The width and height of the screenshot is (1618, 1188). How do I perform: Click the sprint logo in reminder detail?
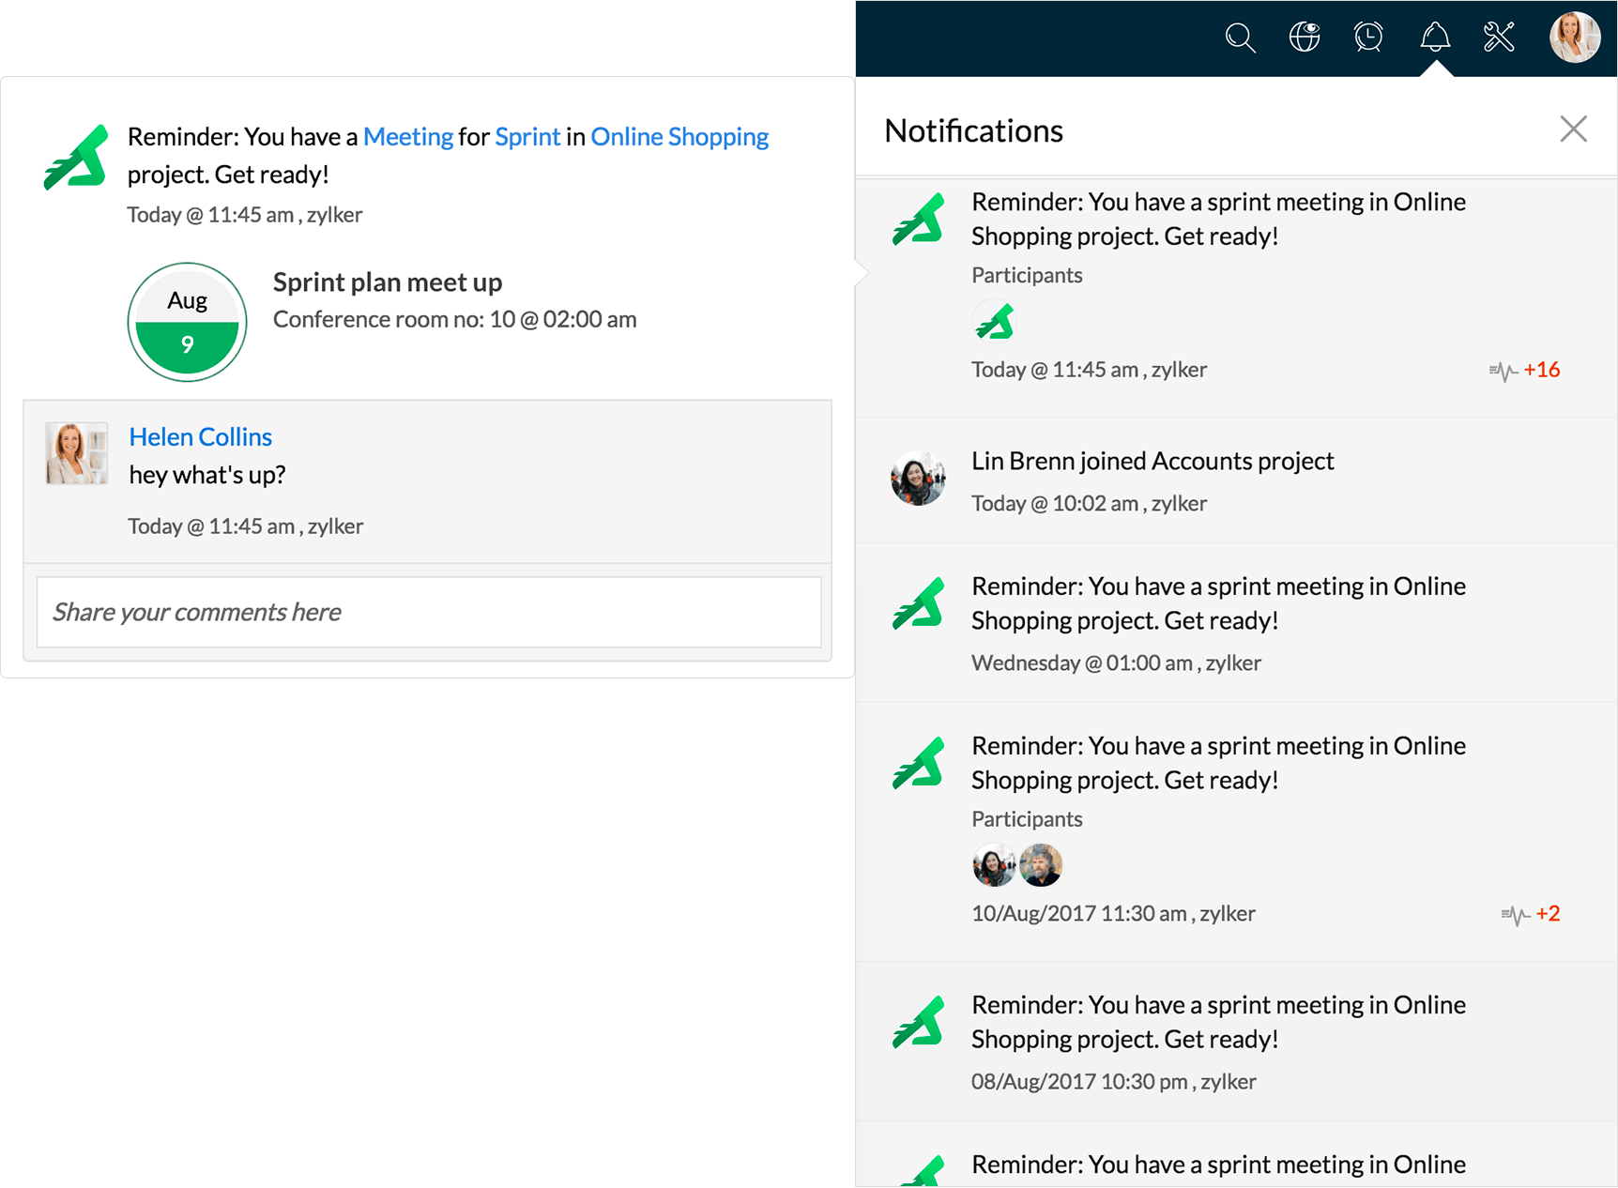tap(76, 158)
